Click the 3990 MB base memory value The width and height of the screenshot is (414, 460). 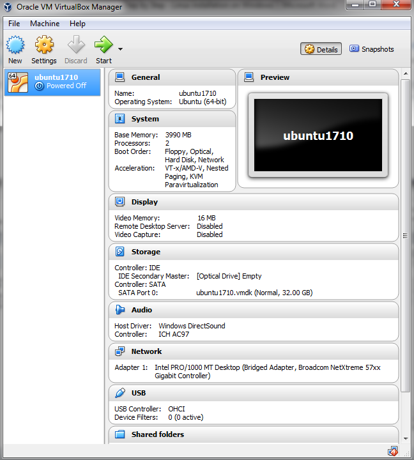[x=178, y=135]
